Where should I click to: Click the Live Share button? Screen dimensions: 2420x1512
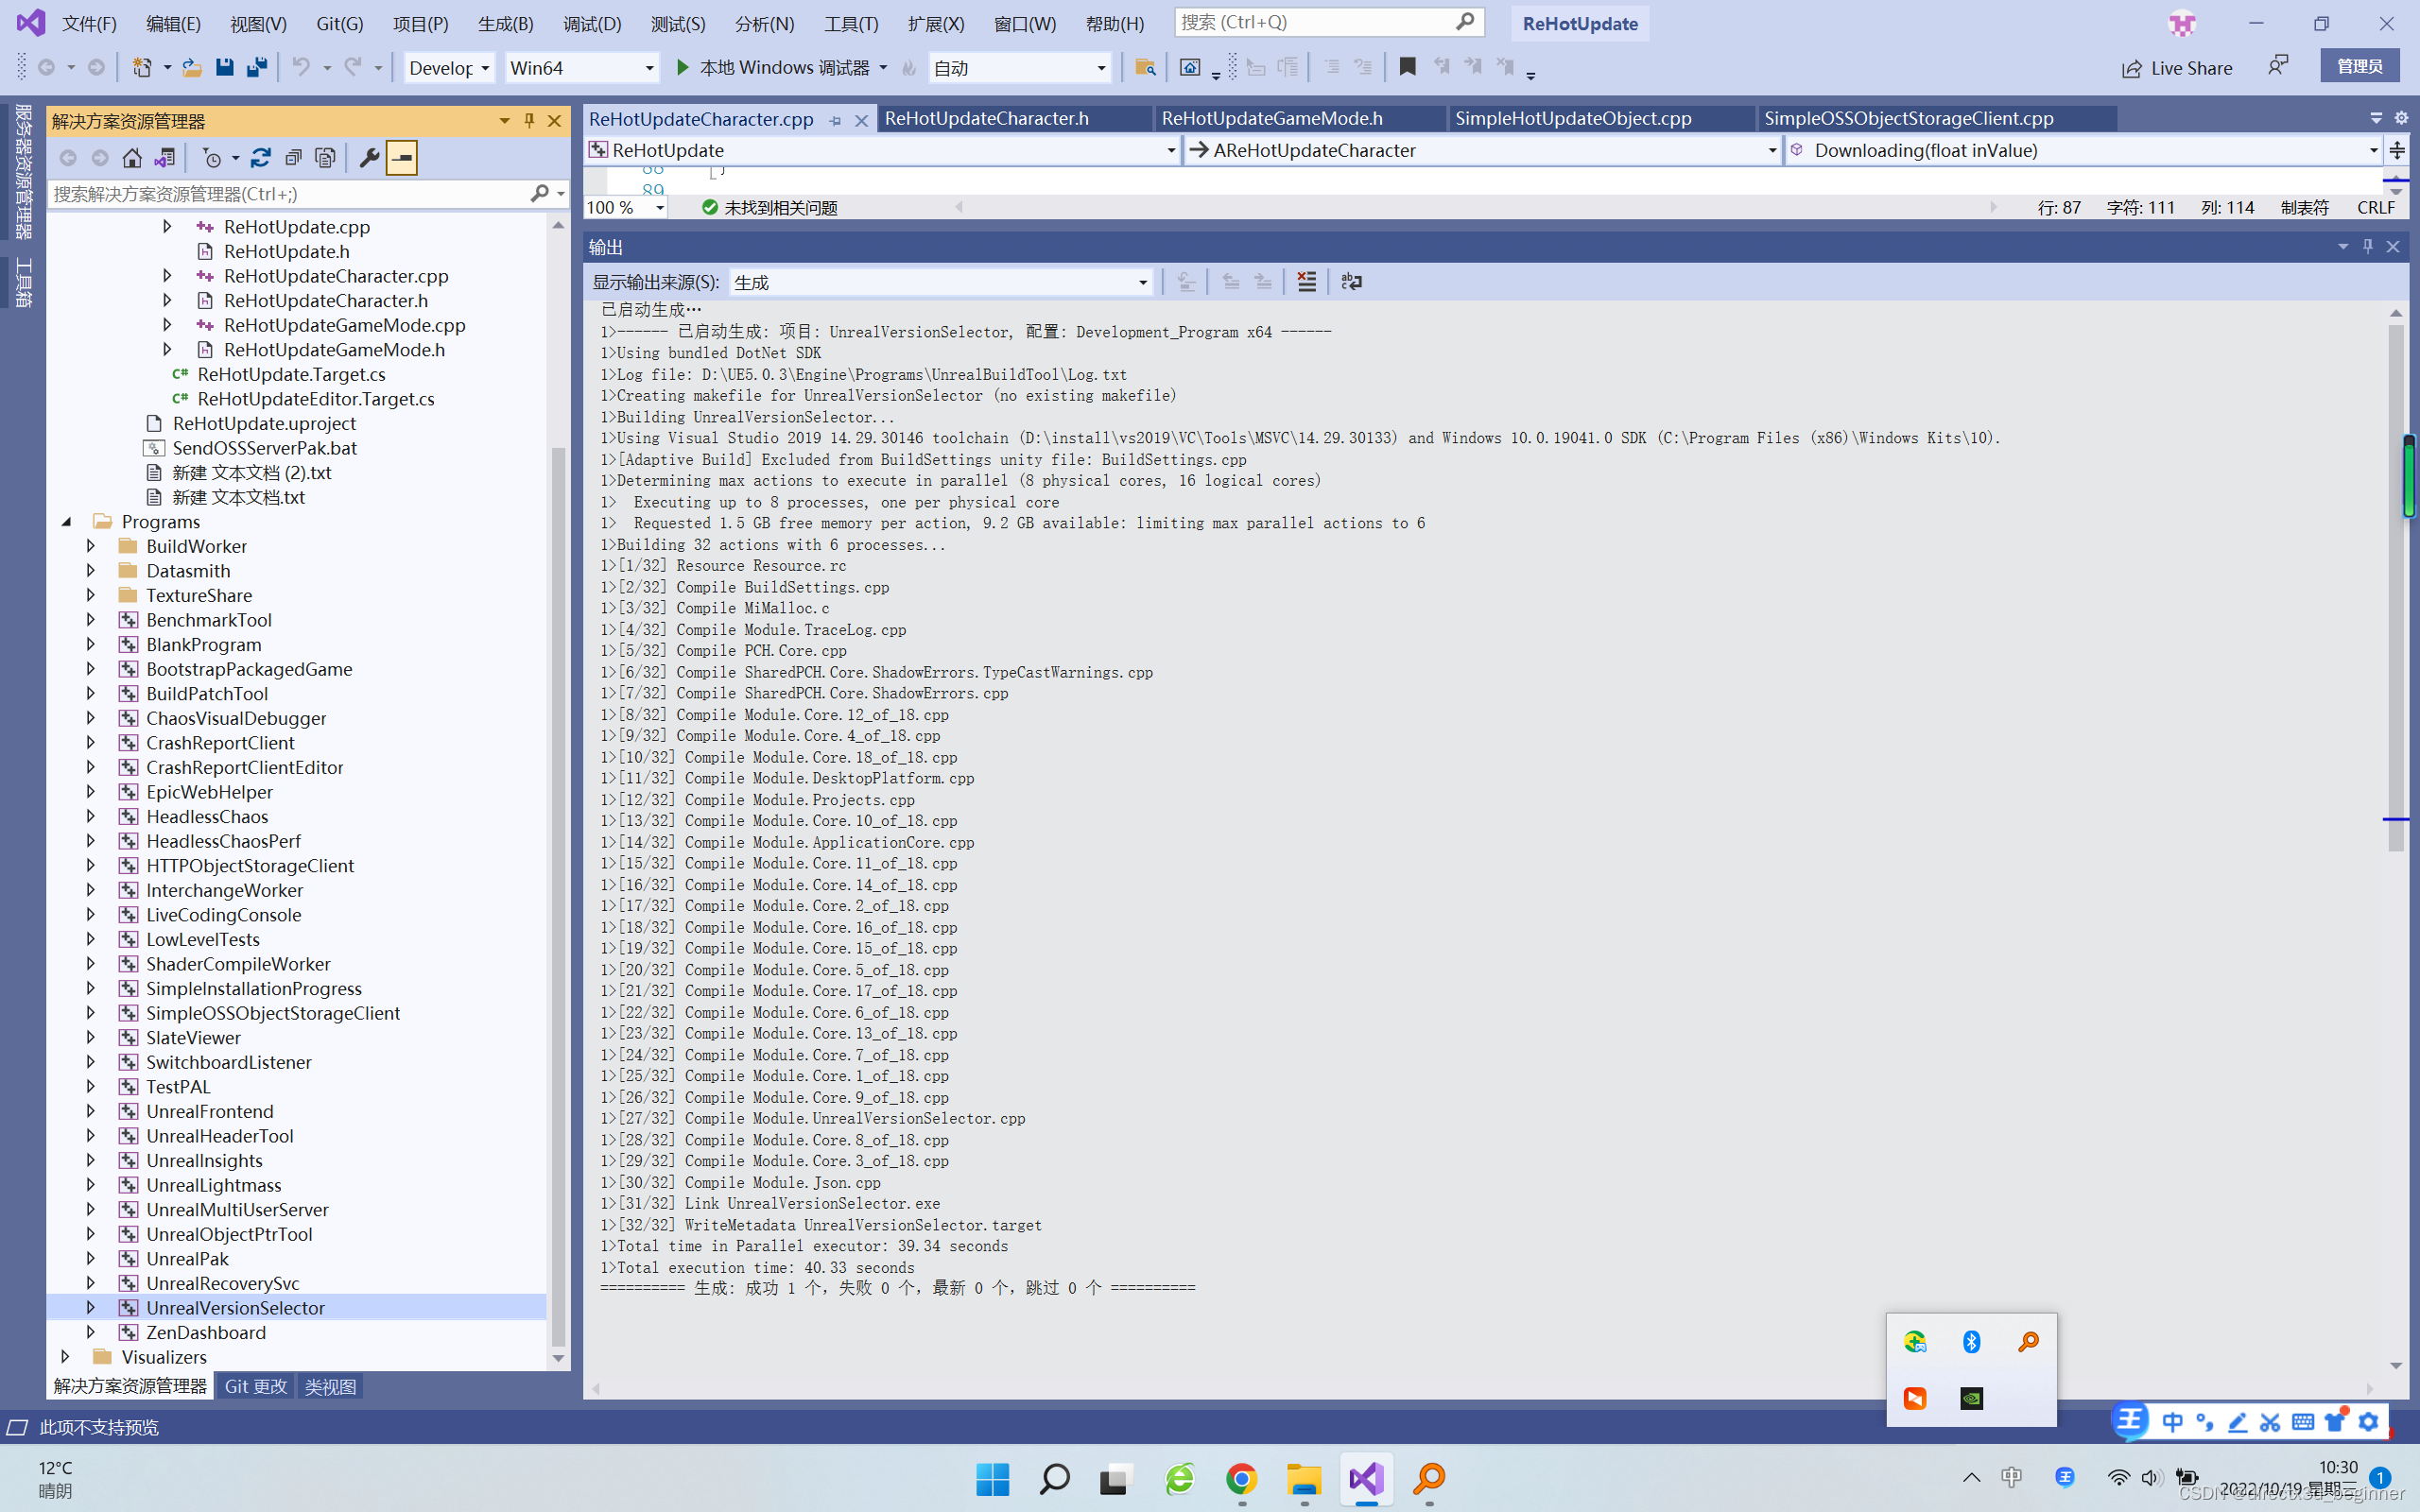pos(2178,67)
